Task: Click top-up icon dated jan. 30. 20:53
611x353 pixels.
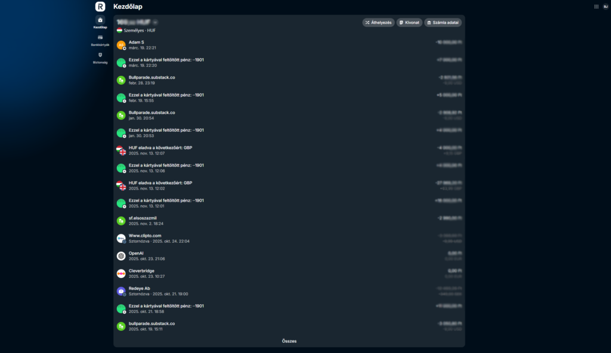Action: click(121, 133)
